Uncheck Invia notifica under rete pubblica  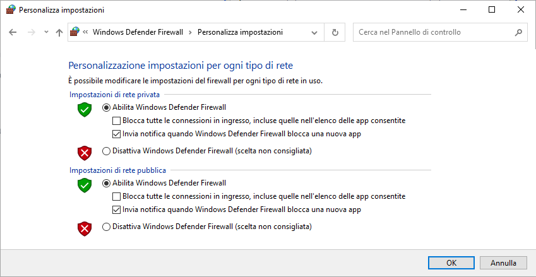[x=117, y=209]
